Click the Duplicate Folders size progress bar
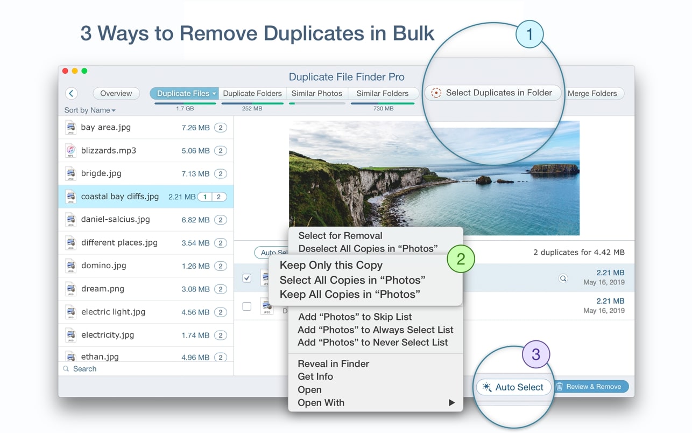 [252, 103]
